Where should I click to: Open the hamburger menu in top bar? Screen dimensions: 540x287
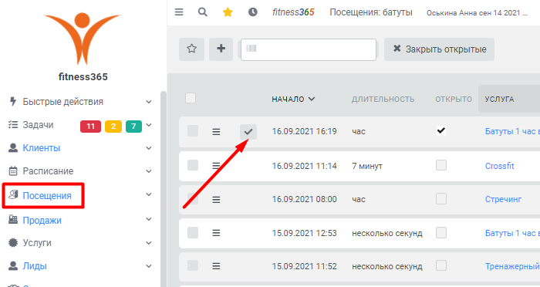179,12
